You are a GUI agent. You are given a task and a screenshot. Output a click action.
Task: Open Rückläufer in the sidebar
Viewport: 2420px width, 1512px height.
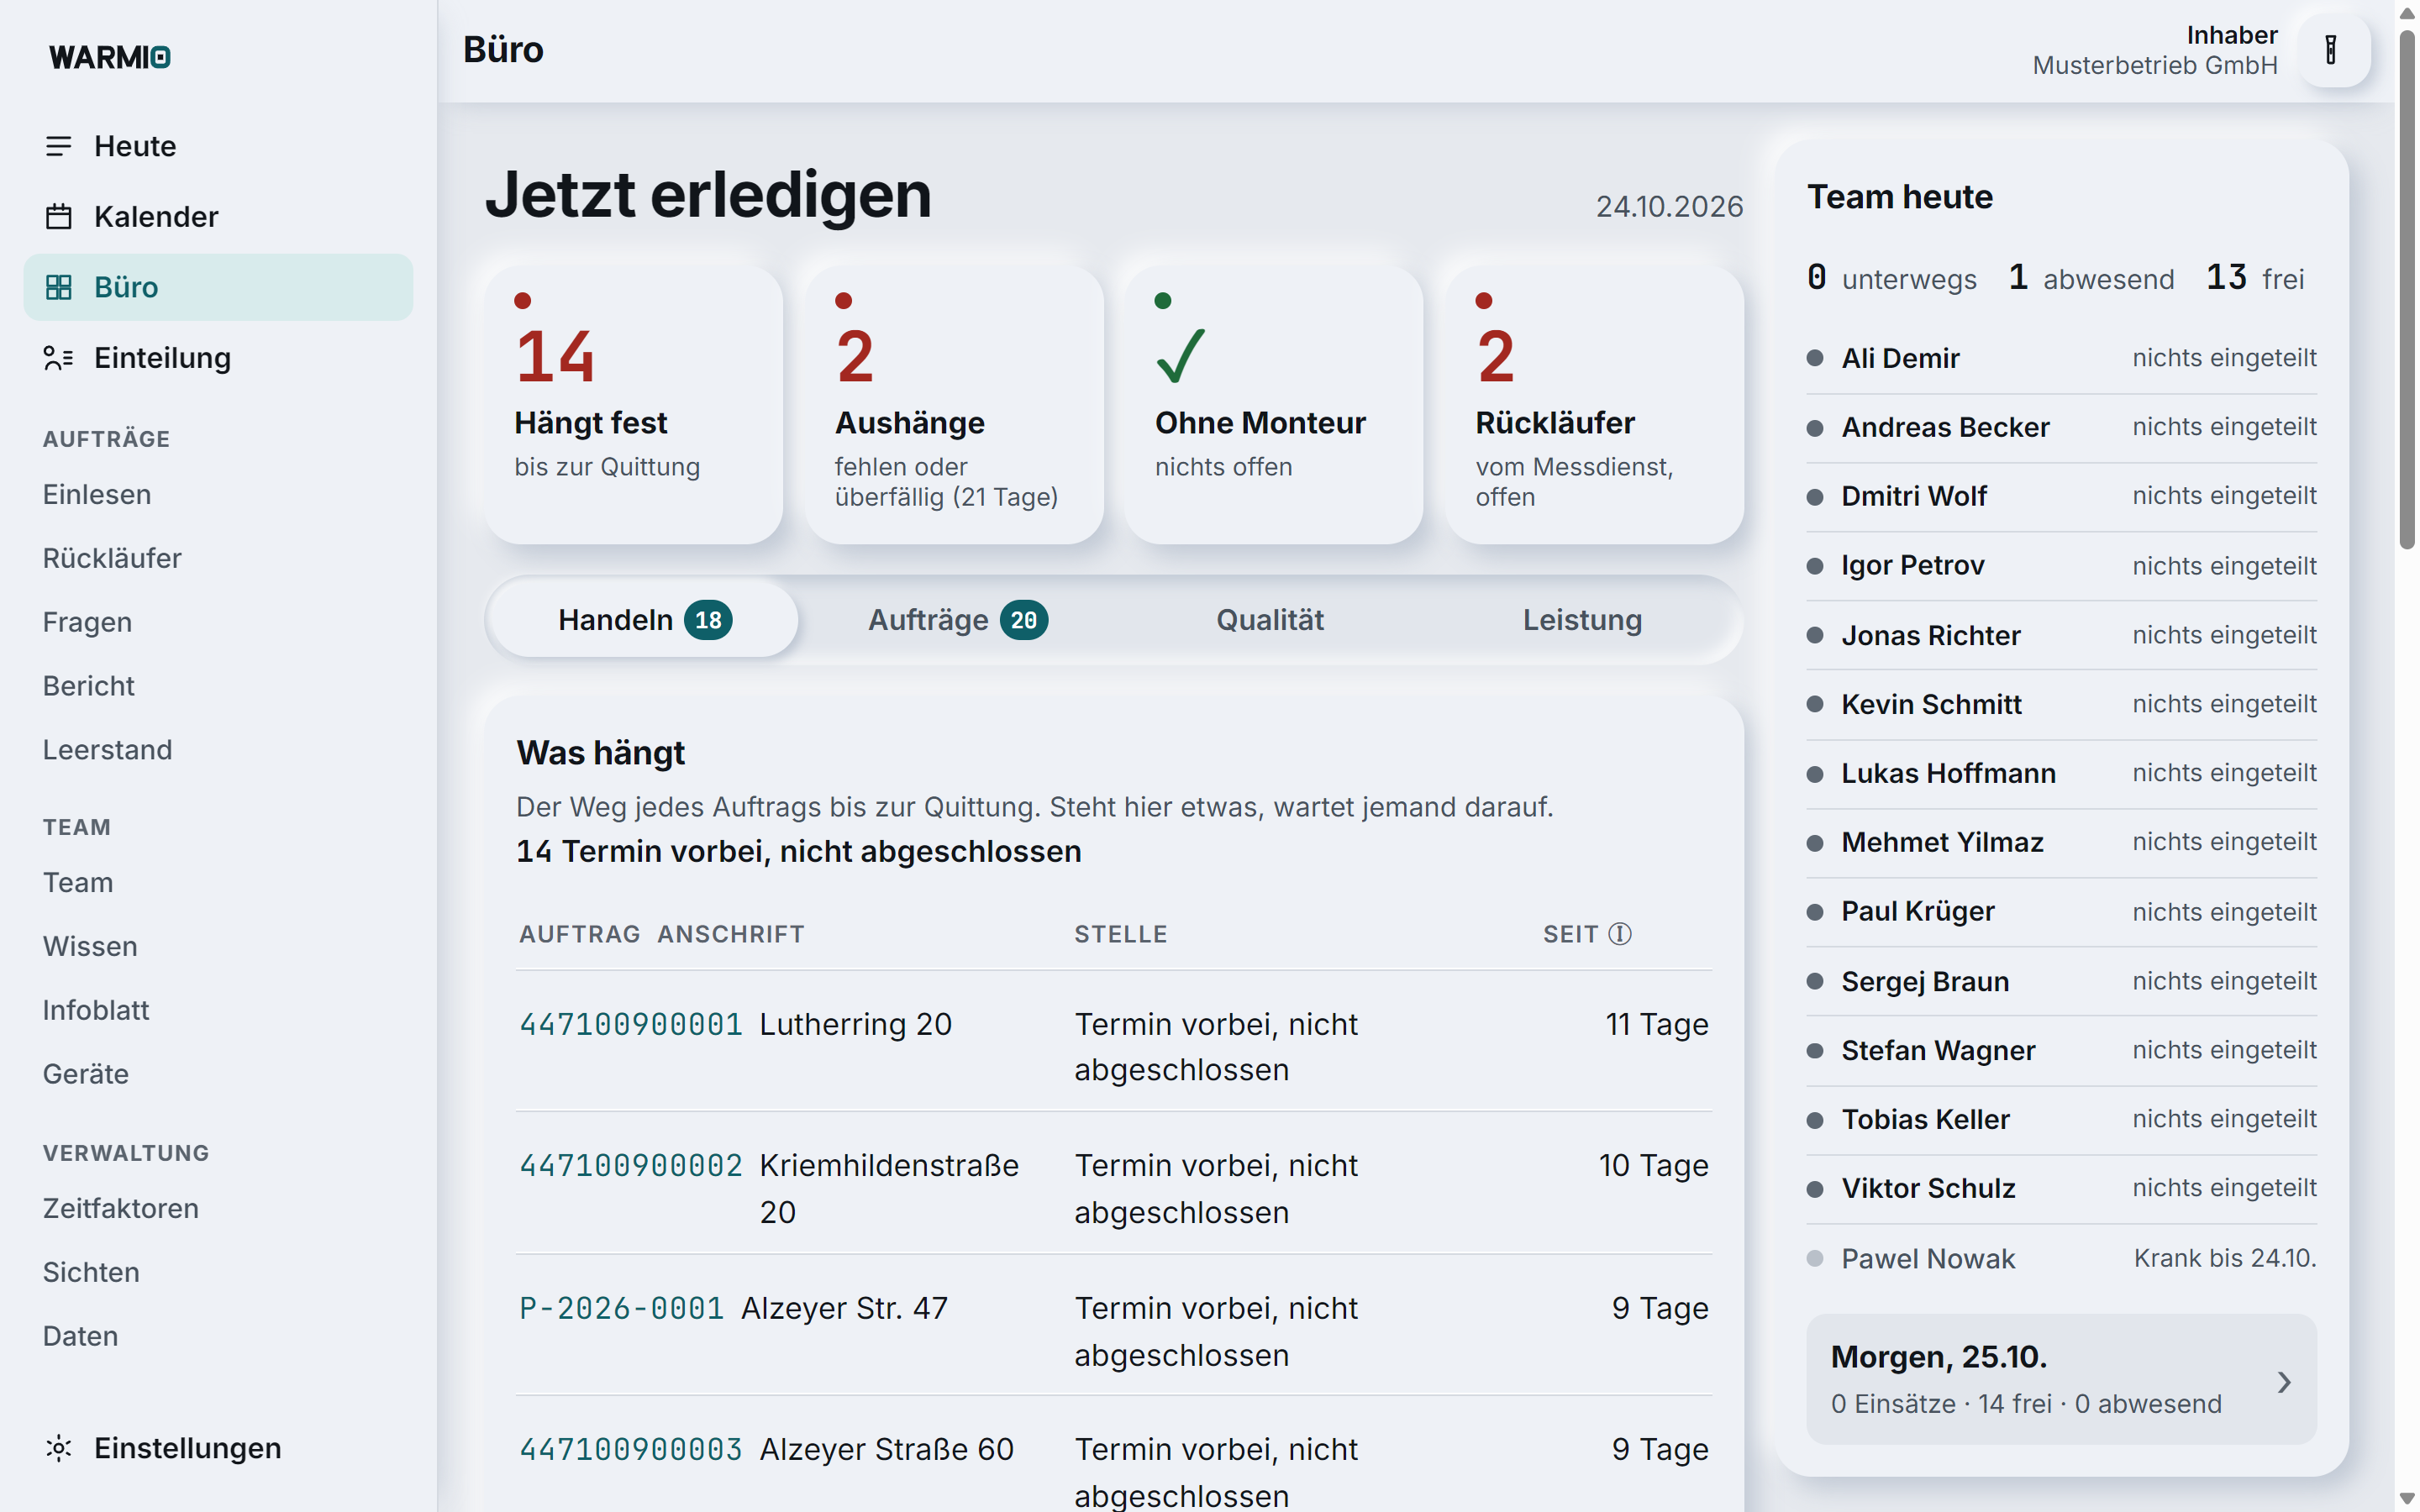pos(112,558)
